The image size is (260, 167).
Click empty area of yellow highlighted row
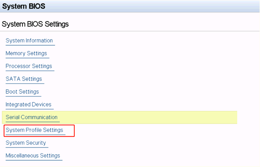pyautogui.click(x=148, y=117)
